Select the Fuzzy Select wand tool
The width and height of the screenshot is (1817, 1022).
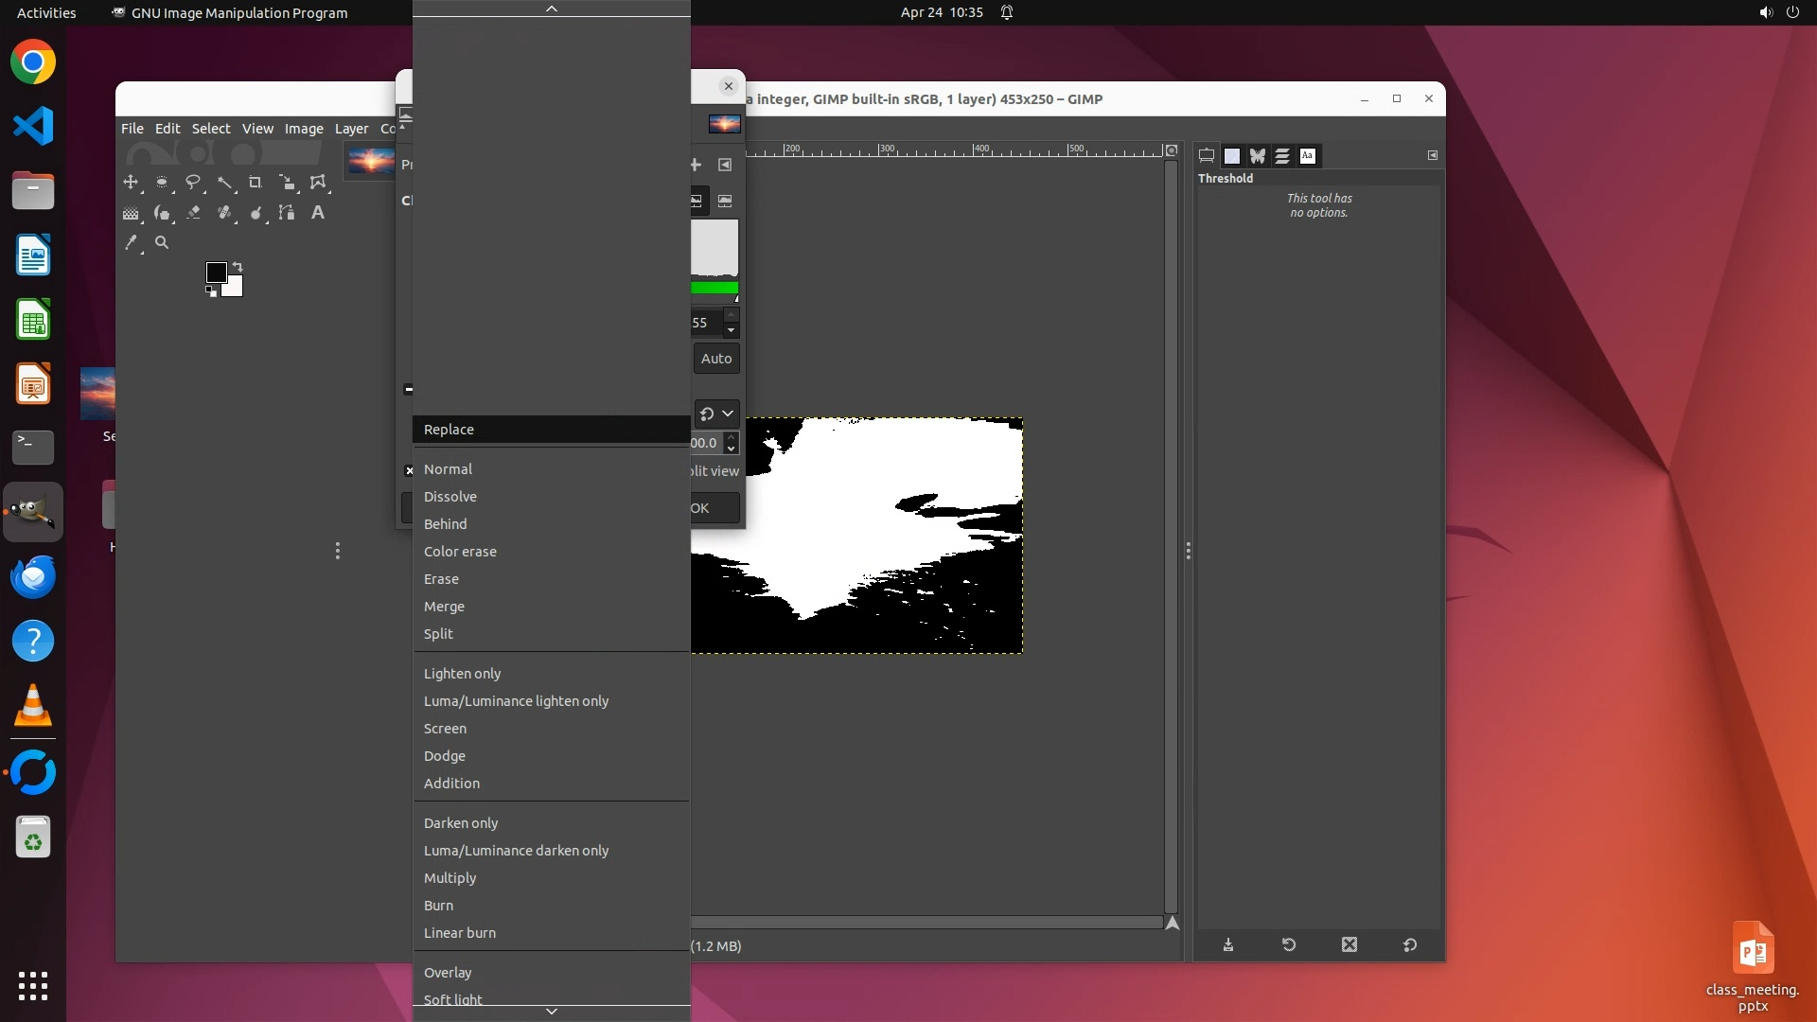(224, 183)
